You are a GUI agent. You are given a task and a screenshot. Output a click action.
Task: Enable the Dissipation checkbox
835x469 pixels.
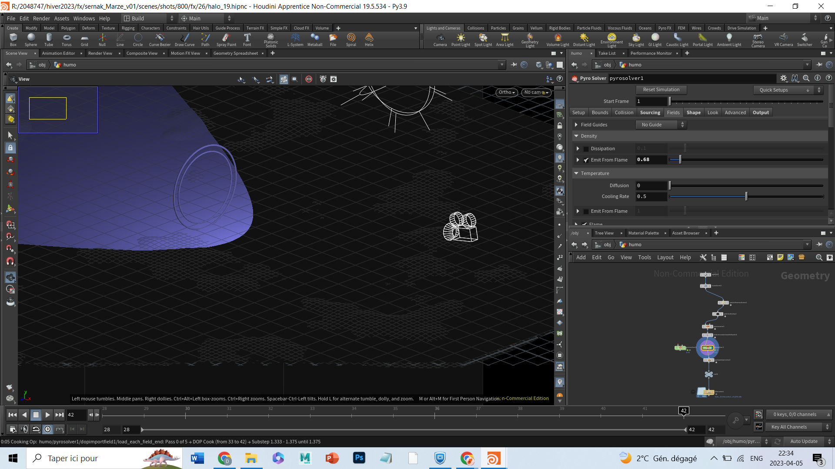point(586,149)
